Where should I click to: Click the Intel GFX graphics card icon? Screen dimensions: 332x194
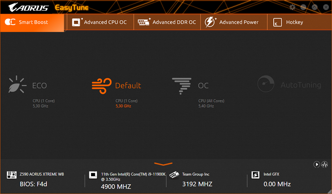point(255,175)
